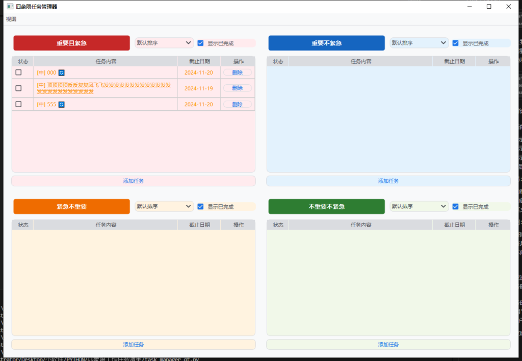This screenshot has height=361, width=522.
Task: Toggle 显示已完成 in the 不重要不紧急 quadrant
Action: [455, 207]
